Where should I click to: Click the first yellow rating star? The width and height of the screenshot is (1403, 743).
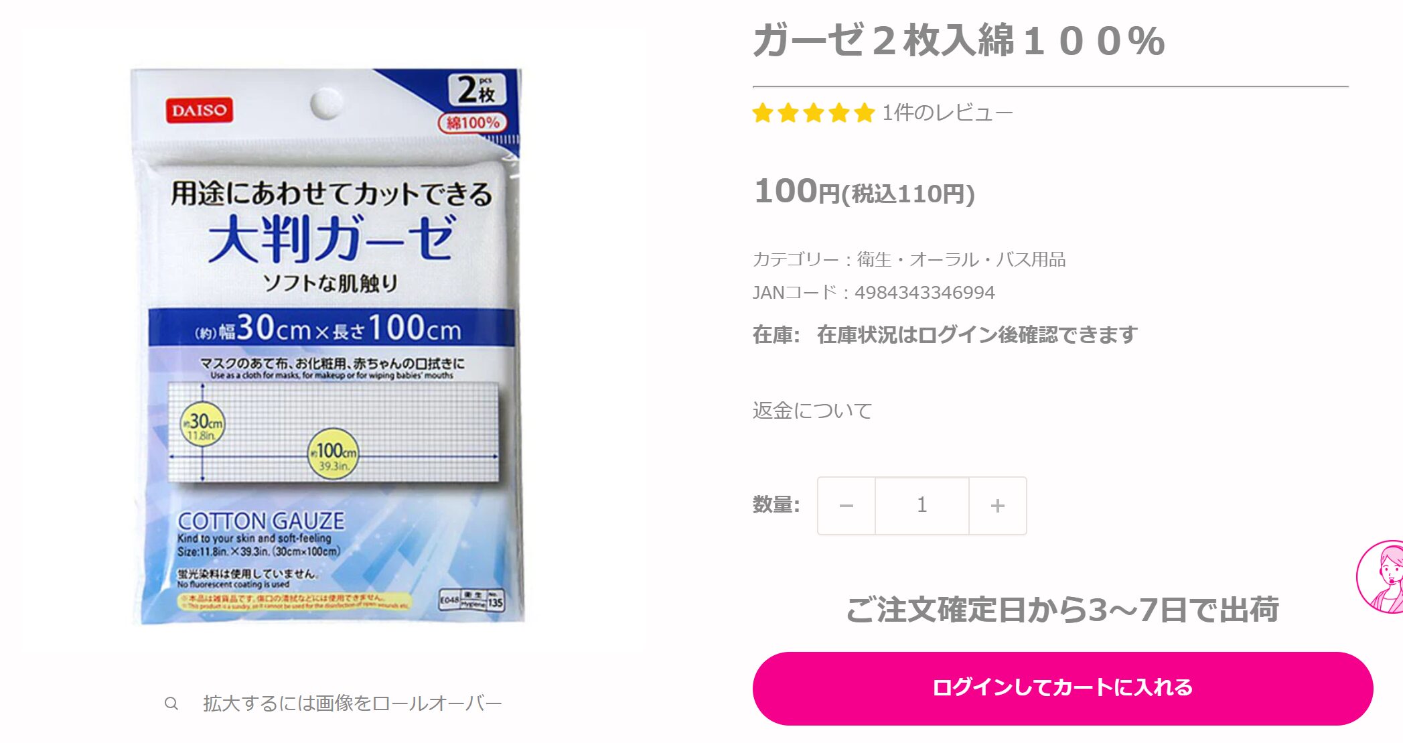[x=763, y=113]
